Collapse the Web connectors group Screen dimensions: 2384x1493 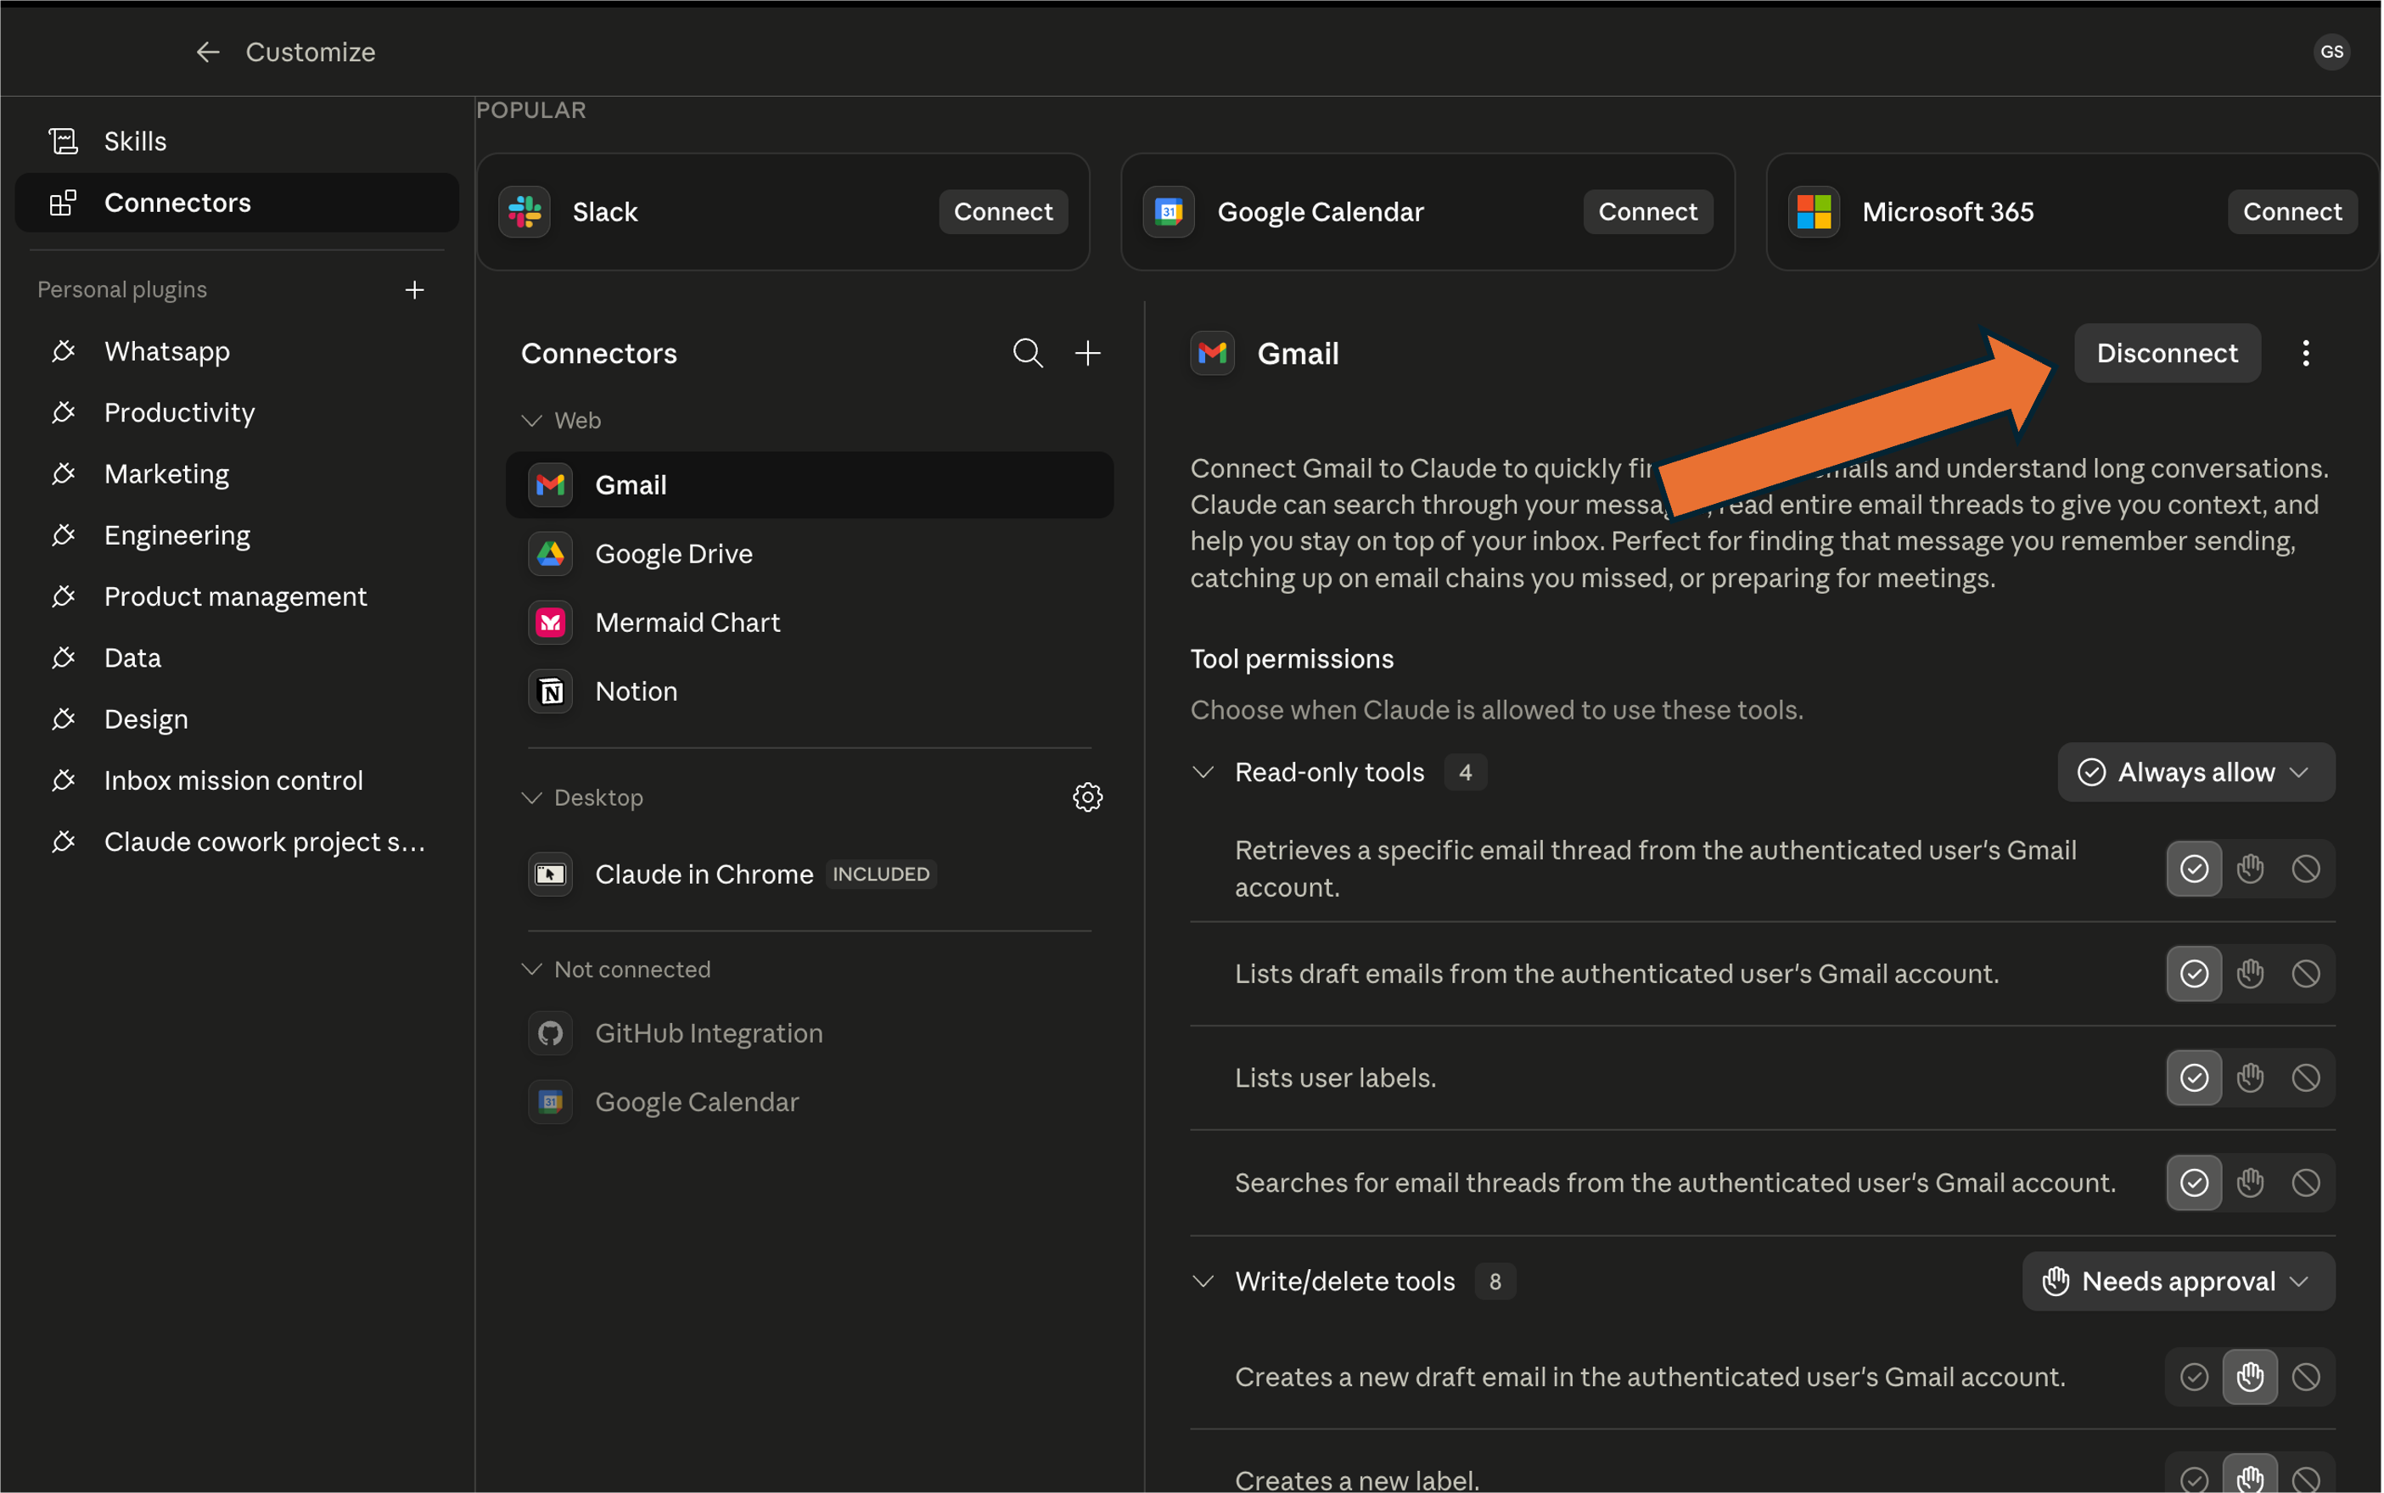pyautogui.click(x=531, y=421)
